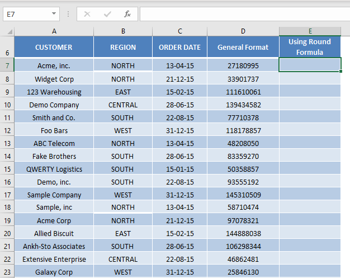350x278 pixels.
Task: Select cell containing Galaxy Corp
Action: click(x=54, y=272)
